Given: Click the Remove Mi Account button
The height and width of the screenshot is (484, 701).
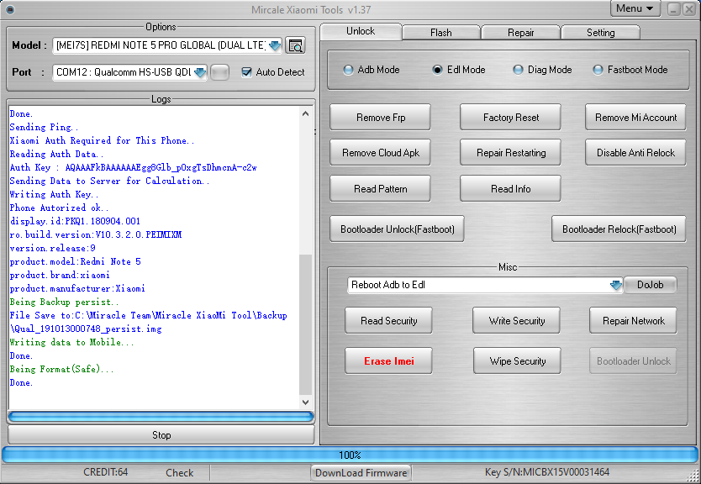Looking at the screenshot, I should [x=635, y=118].
